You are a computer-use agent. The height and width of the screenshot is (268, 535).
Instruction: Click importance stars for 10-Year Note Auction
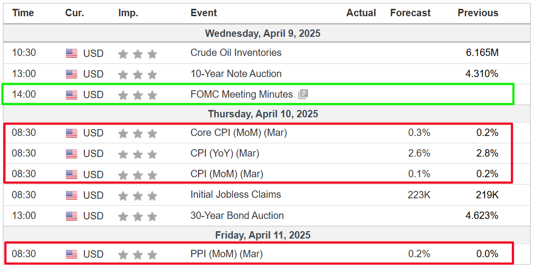tap(137, 75)
